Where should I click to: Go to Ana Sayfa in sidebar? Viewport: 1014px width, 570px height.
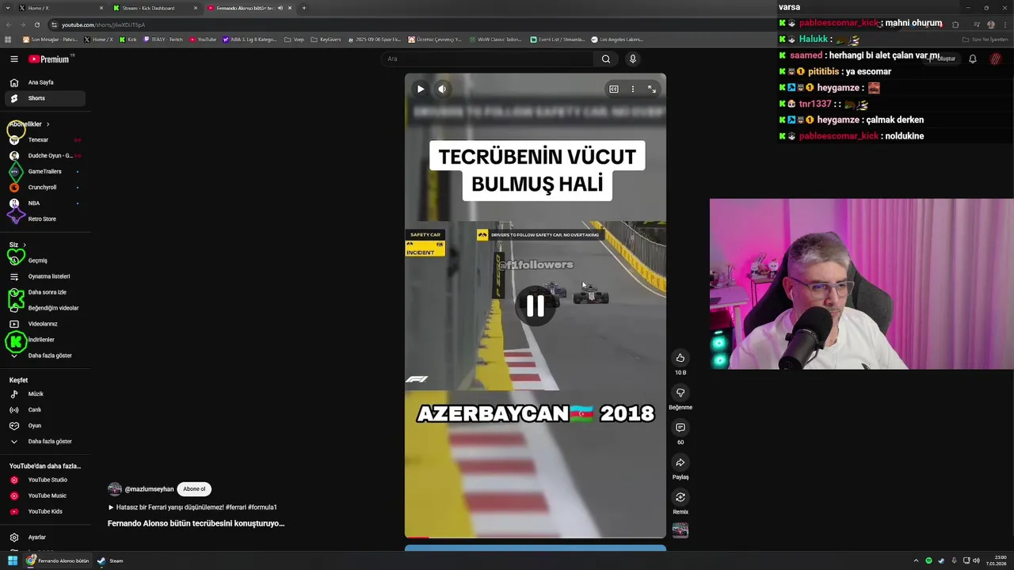[45, 82]
